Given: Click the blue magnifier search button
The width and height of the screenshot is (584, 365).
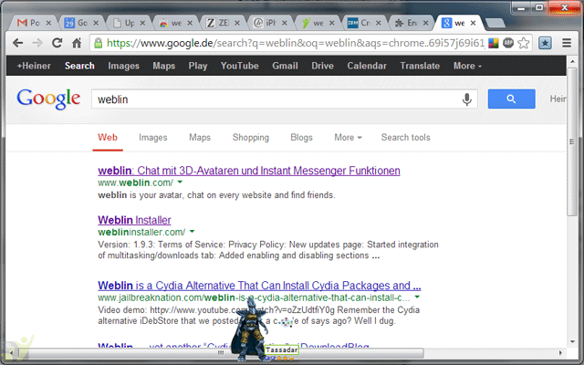Looking at the screenshot, I should click(511, 99).
